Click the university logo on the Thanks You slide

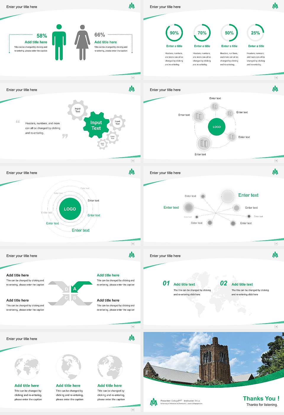tap(154, 402)
